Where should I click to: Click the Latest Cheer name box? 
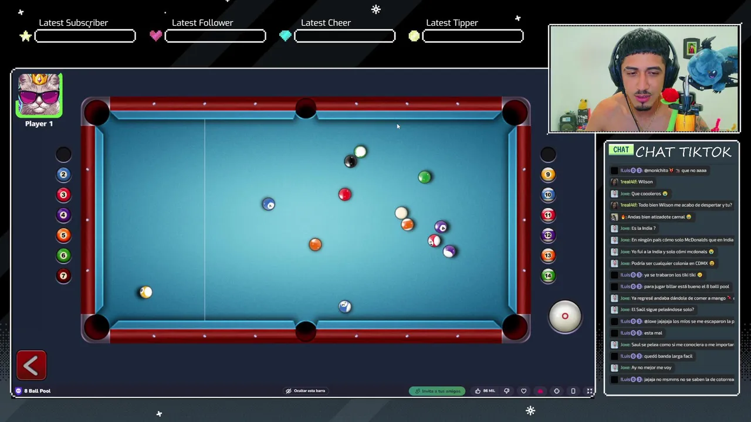point(345,36)
